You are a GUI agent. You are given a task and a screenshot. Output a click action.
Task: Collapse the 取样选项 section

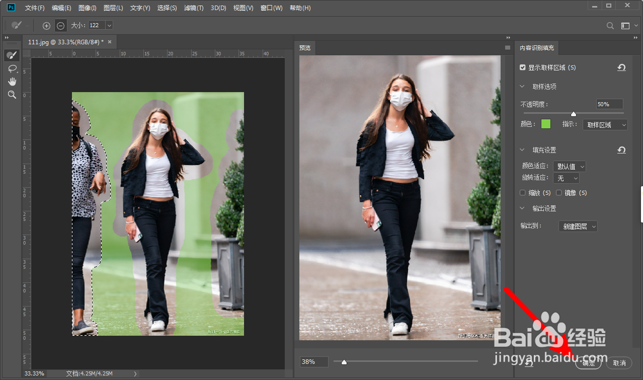(522, 87)
